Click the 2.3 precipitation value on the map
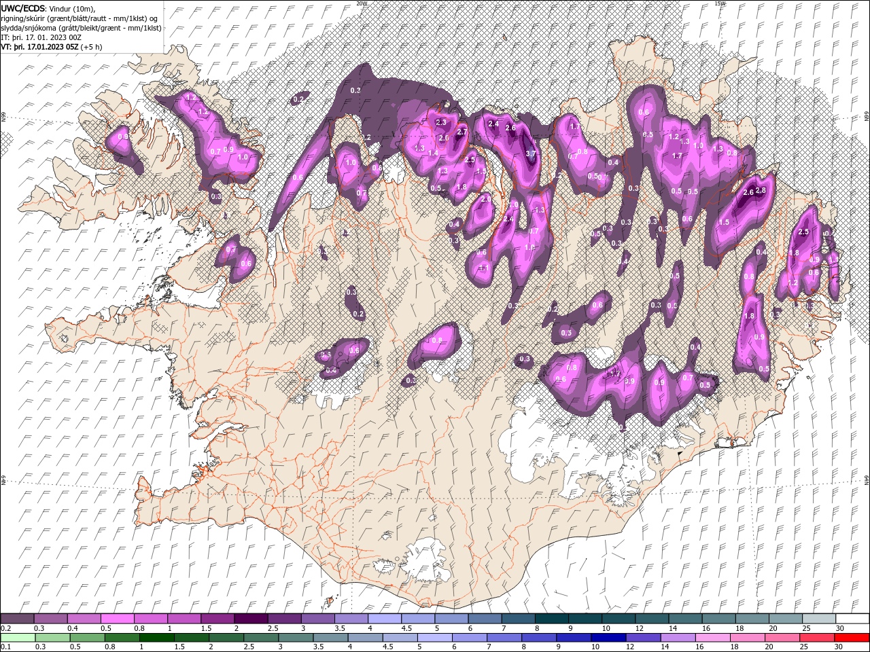Image resolution: width=870 pixels, height=652 pixels. click(x=440, y=122)
